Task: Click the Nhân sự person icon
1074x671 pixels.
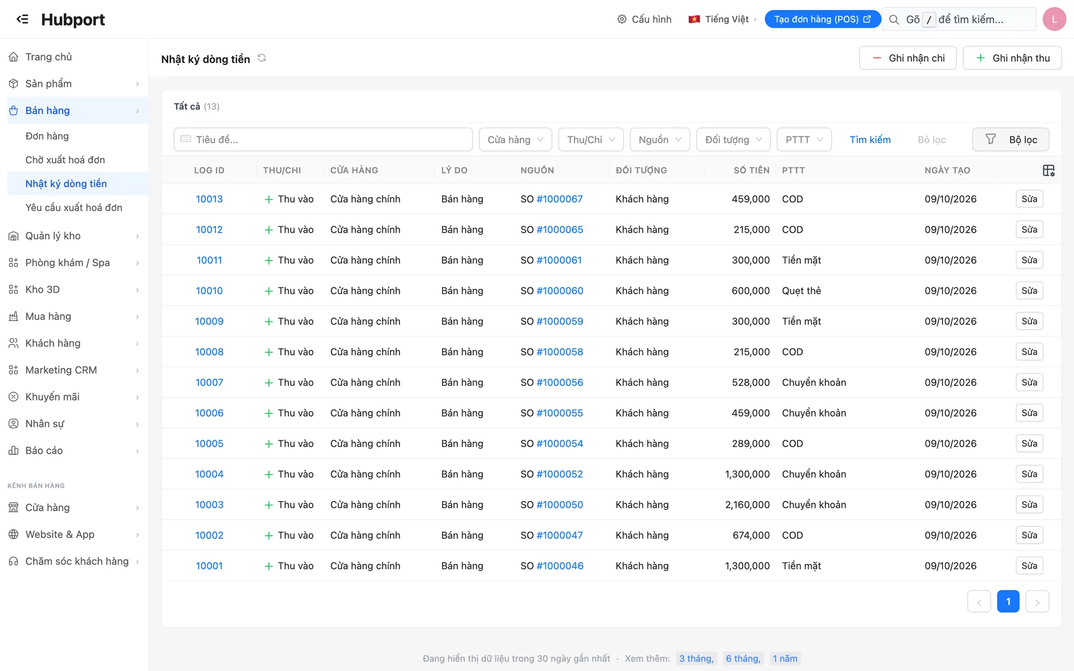Action: (x=13, y=424)
